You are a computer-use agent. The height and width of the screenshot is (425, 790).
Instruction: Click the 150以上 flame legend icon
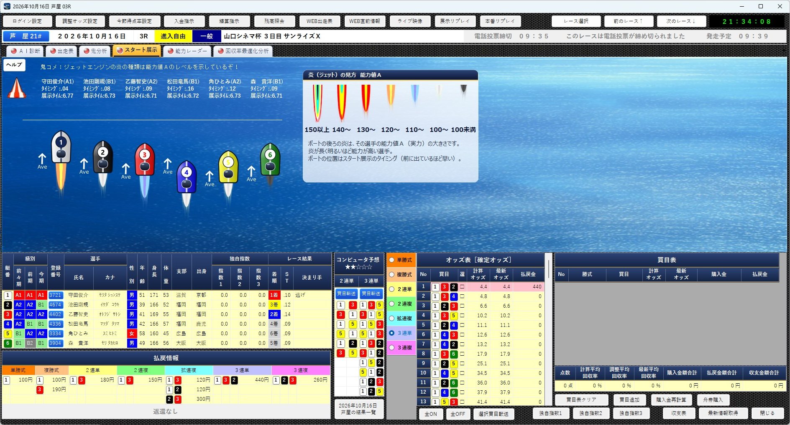click(317, 103)
